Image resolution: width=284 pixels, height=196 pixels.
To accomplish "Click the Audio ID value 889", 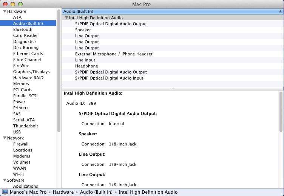I will pyautogui.click(x=92, y=103).
